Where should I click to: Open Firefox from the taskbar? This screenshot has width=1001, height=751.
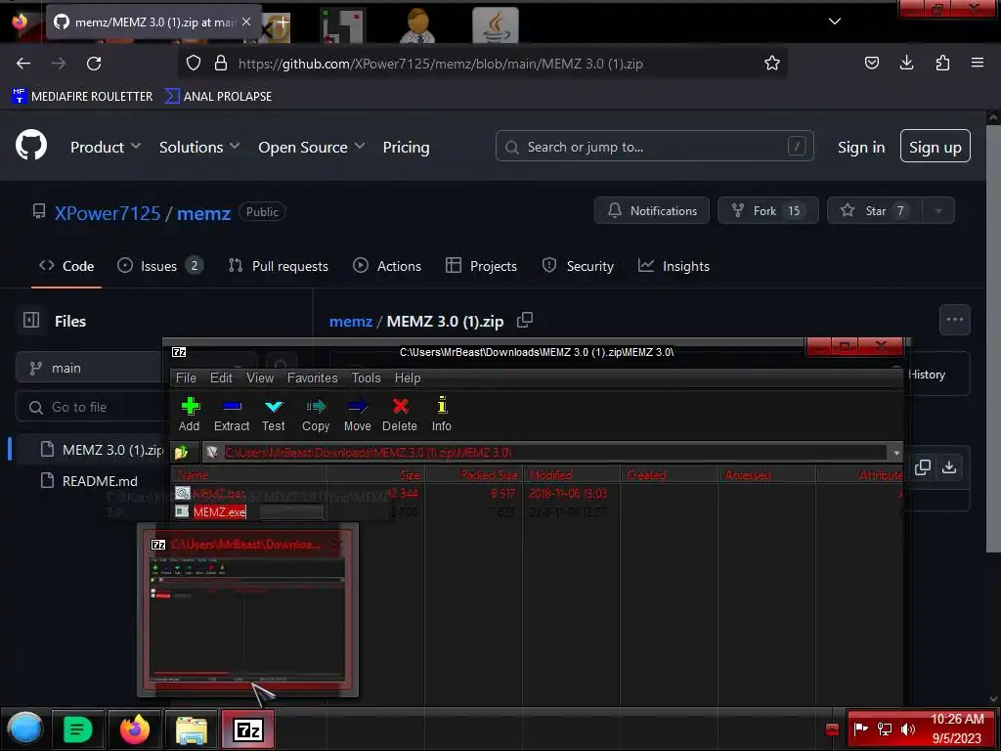135,729
